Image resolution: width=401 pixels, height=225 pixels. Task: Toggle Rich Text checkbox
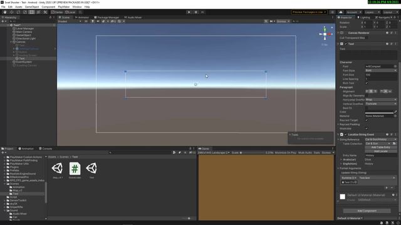point(367,83)
